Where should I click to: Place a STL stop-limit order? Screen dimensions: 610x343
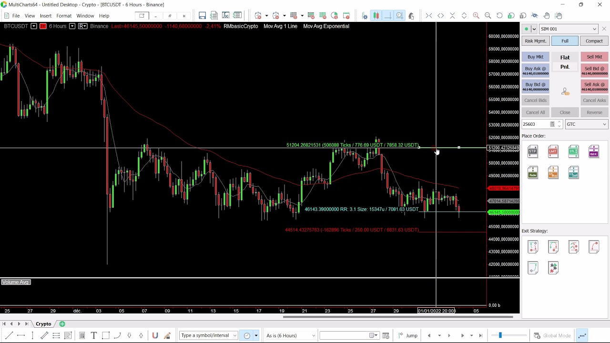573,151
